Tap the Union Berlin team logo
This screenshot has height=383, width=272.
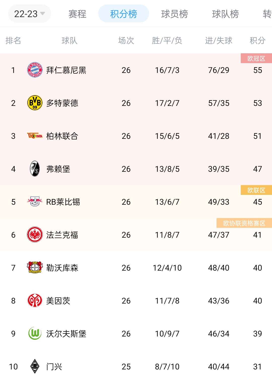35,136
